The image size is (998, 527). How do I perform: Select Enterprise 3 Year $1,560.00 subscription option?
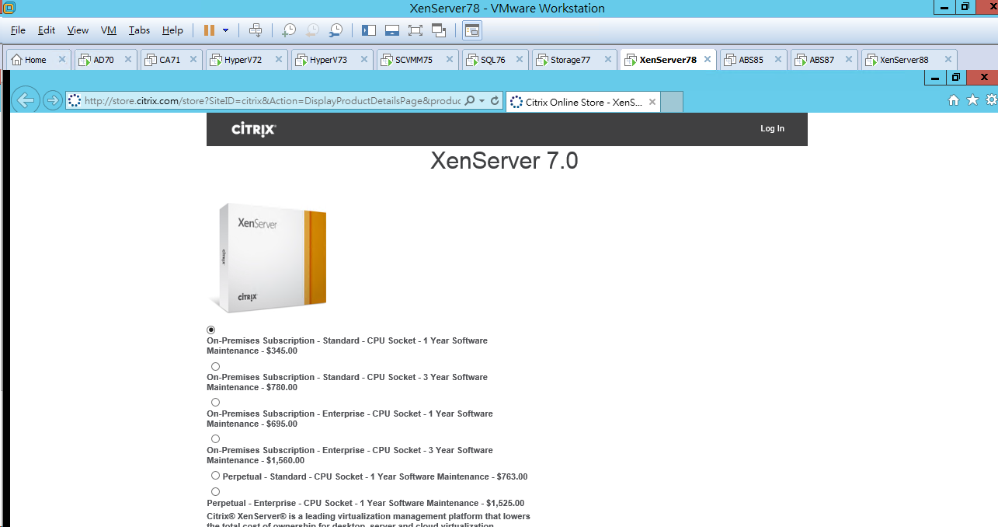point(215,439)
